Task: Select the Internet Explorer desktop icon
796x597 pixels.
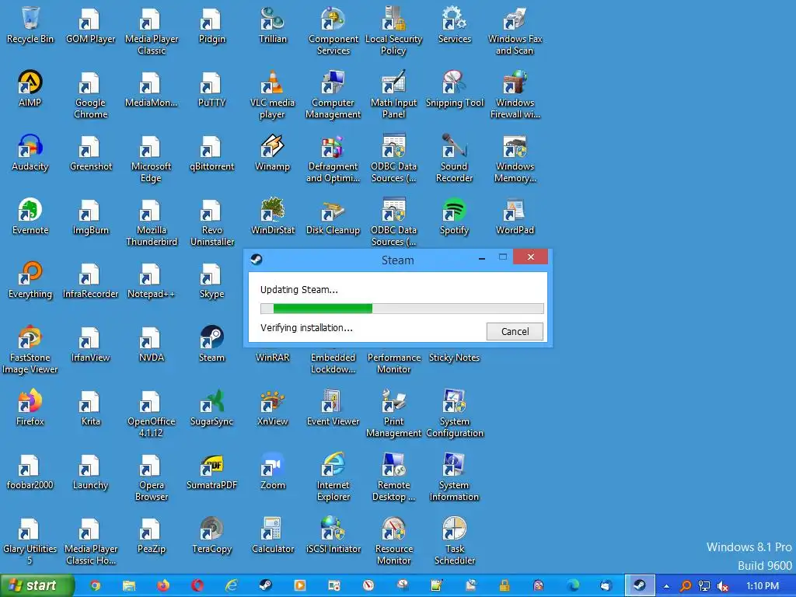Action: (333, 477)
